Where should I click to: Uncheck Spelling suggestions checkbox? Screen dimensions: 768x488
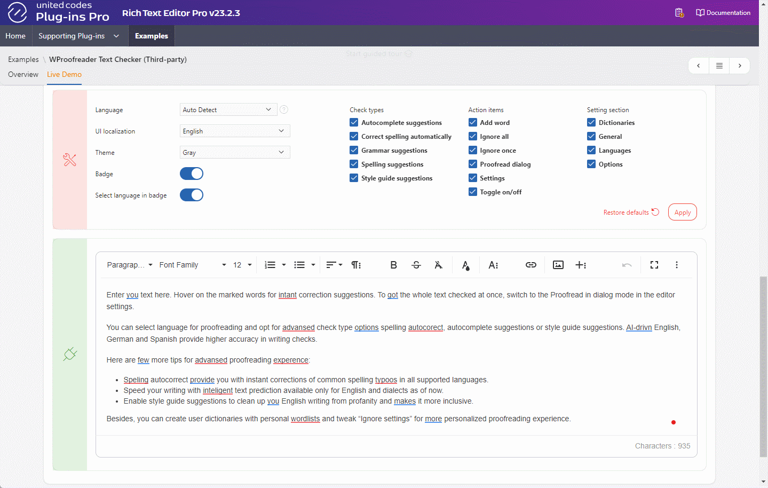pos(354,164)
